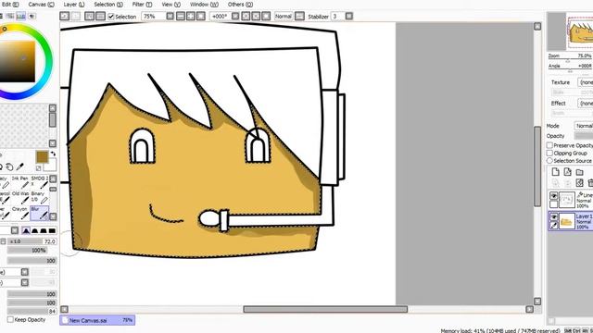The height and width of the screenshot is (333, 593).
Task: Select the Old Wap brush
Action: [19, 197]
